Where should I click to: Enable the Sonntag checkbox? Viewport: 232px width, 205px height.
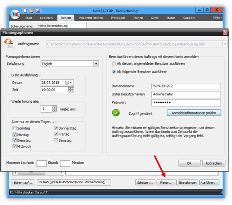point(14,128)
